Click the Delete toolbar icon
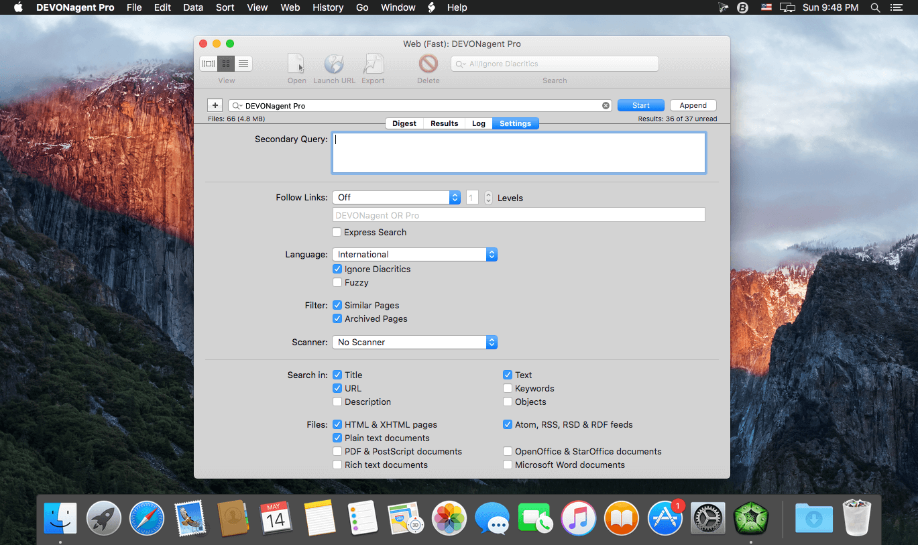 [x=428, y=64]
